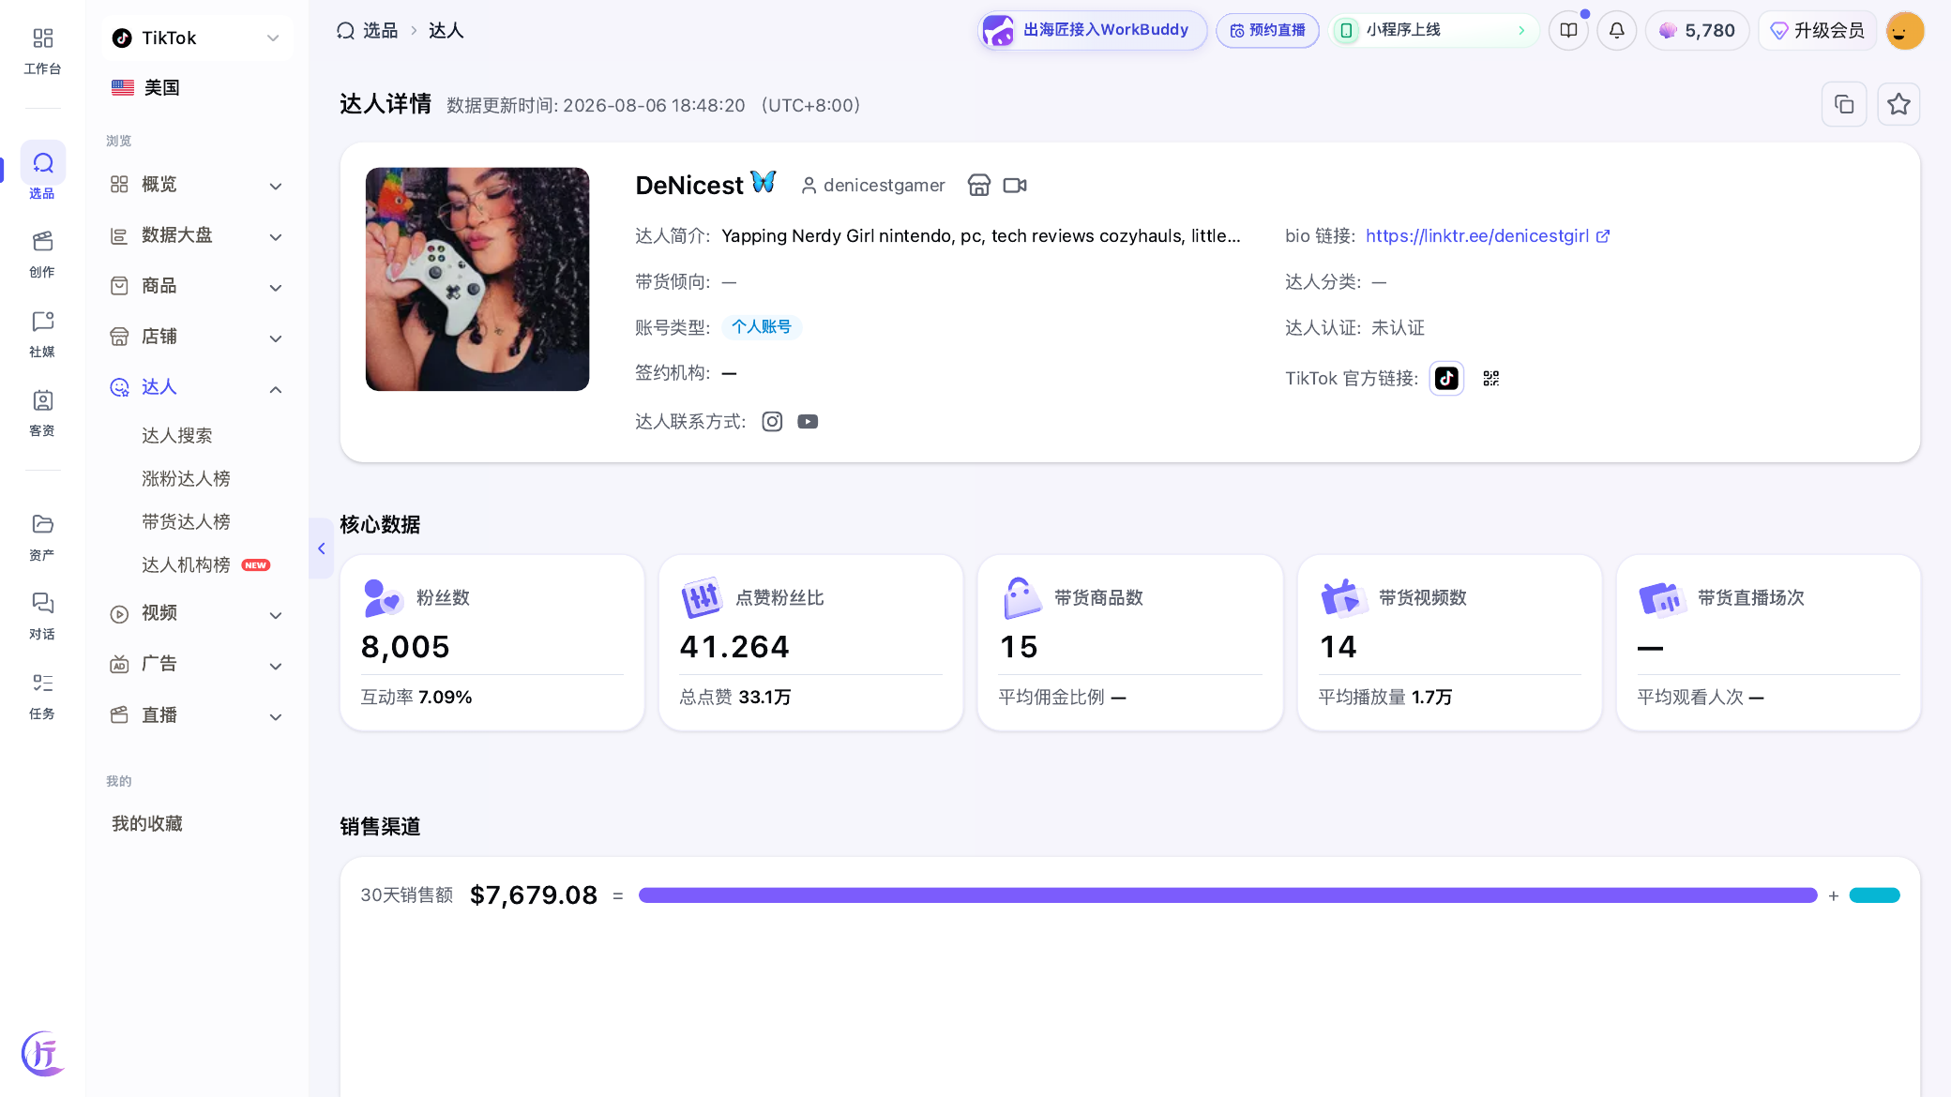Click the purple 30天销售额 bar segment
This screenshot has width=1951, height=1097.
[1228, 895]
